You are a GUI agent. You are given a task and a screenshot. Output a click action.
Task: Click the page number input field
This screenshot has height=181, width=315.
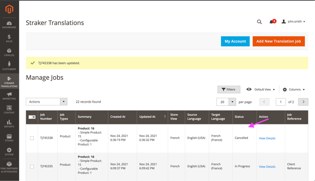click(281, 102)
